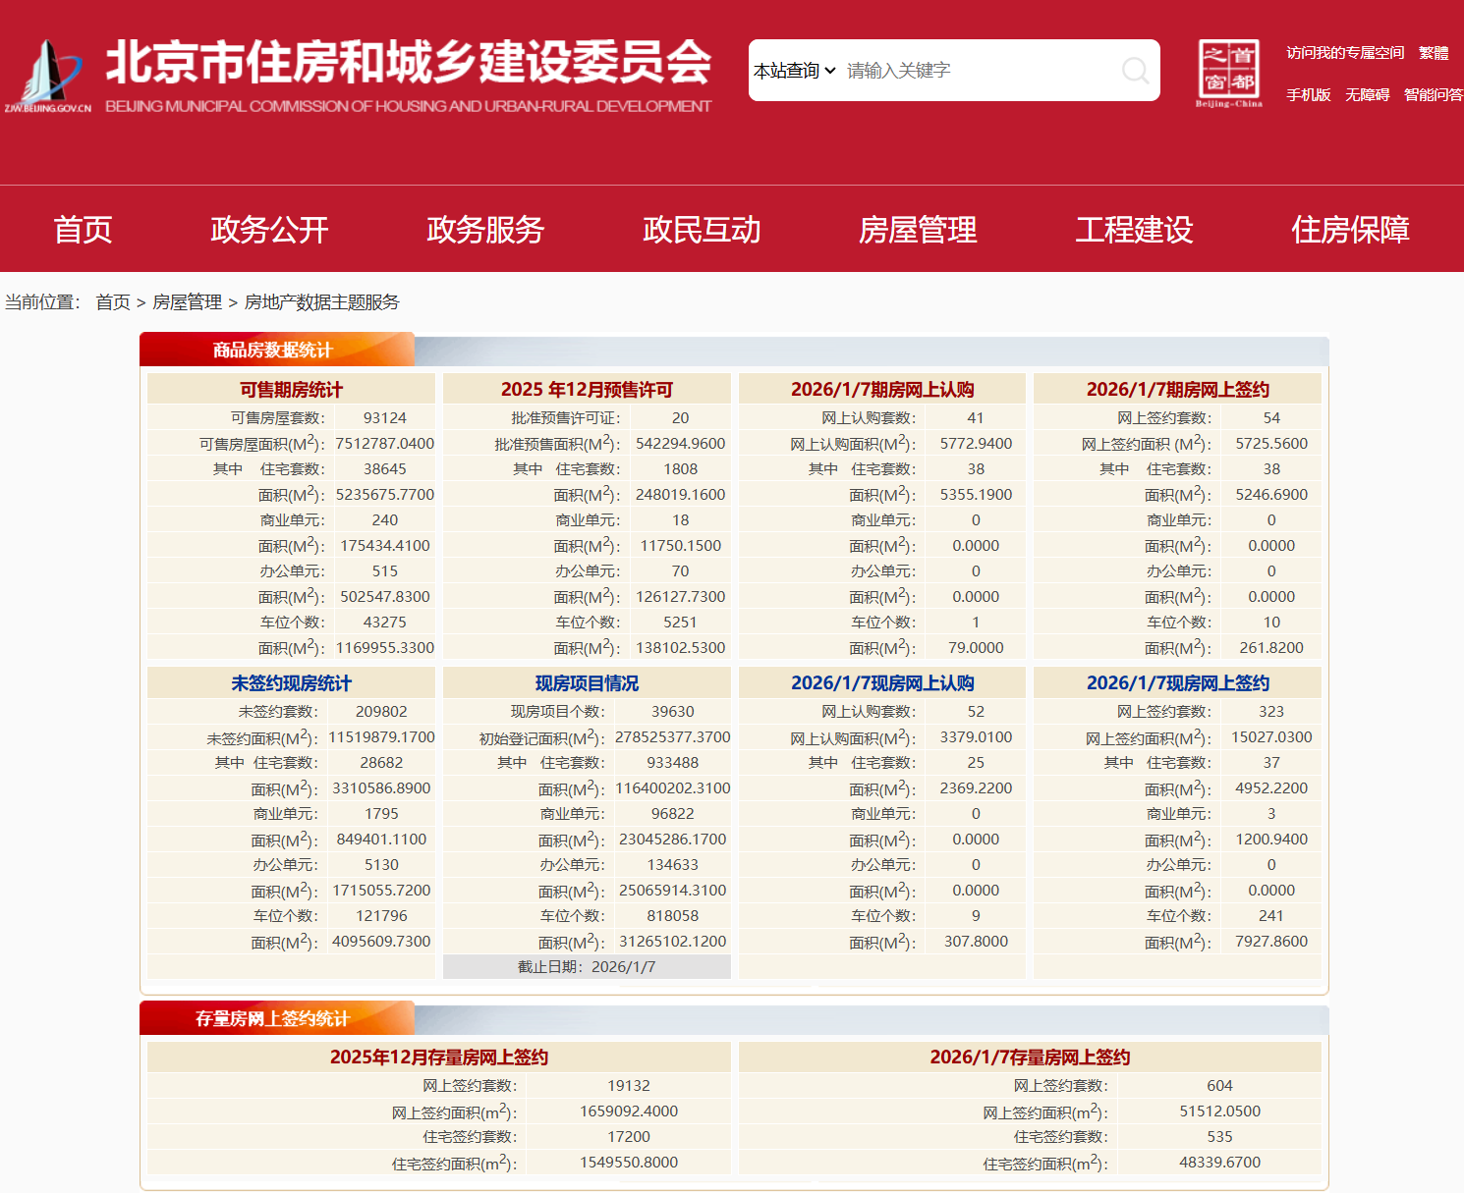Select 未签约套数 value 209802
The width and height of the screenshot is (1464, 1193).
(381, 712)
